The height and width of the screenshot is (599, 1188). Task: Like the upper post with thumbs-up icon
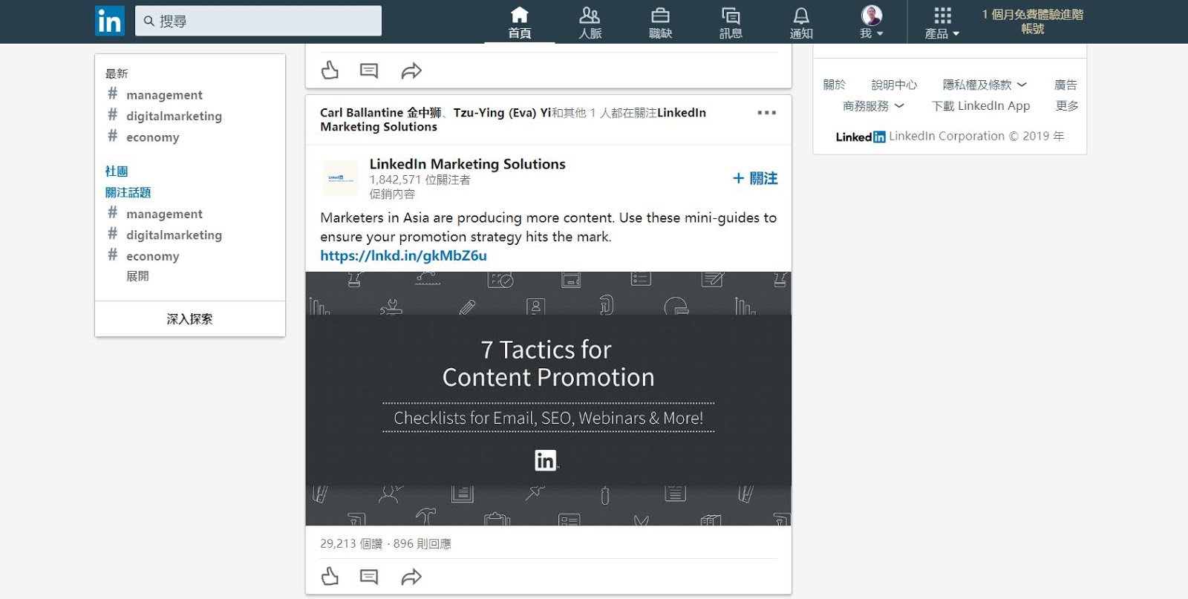[x=330, y=71]
